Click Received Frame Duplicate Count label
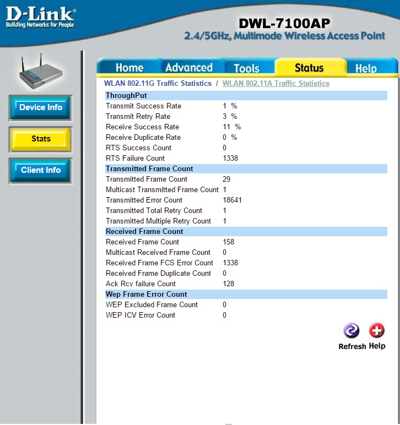 [158, 273]
